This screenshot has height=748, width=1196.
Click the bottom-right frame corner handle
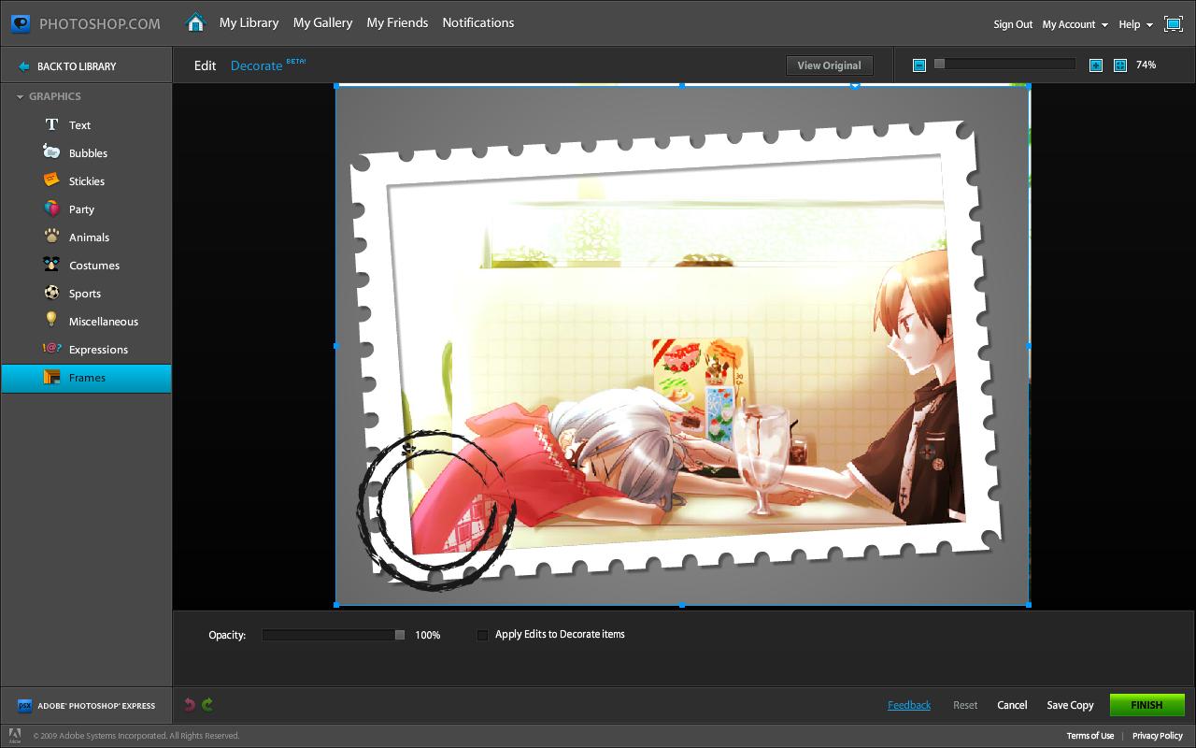coord(1029,605)
